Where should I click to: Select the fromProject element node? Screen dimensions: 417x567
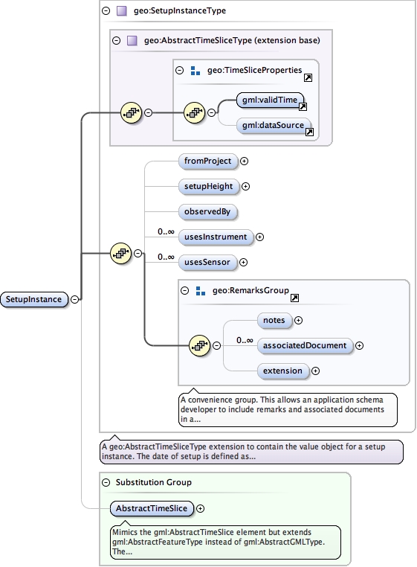tap(208, 161)
